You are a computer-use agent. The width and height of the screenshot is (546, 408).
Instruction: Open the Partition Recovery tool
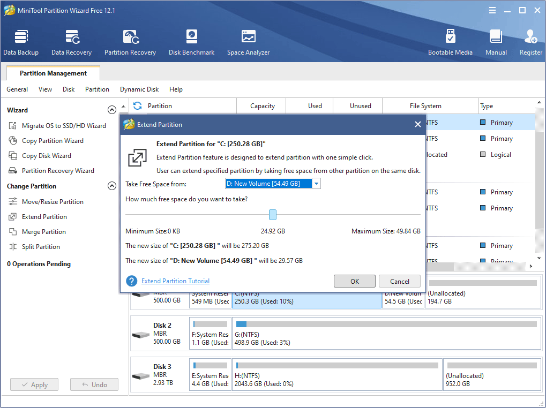pyautogui.click(x=130, y=42)
